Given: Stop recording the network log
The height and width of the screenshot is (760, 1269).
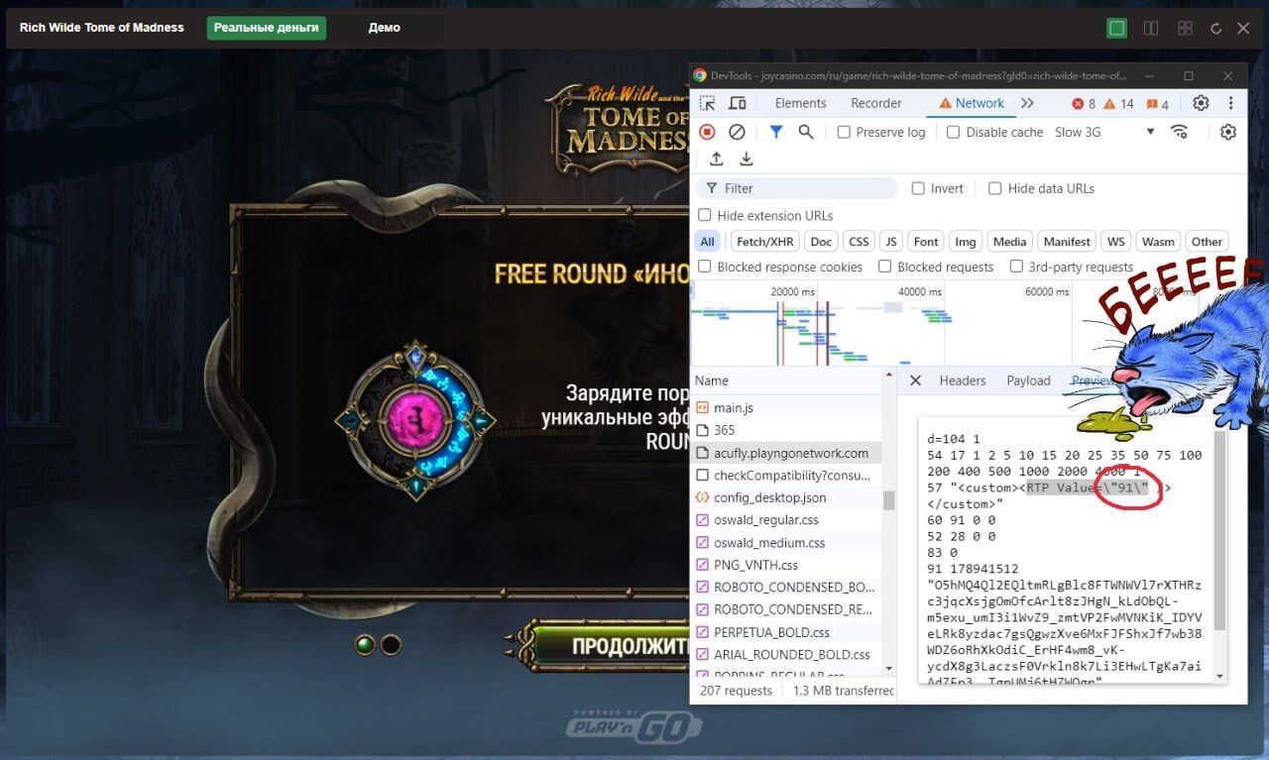Looking at the screenshot, I should tap(707, 132).
